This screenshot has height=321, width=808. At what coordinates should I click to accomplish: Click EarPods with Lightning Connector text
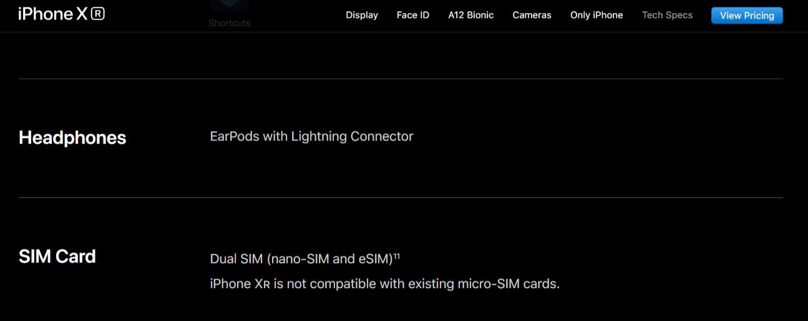pos(311,136)
